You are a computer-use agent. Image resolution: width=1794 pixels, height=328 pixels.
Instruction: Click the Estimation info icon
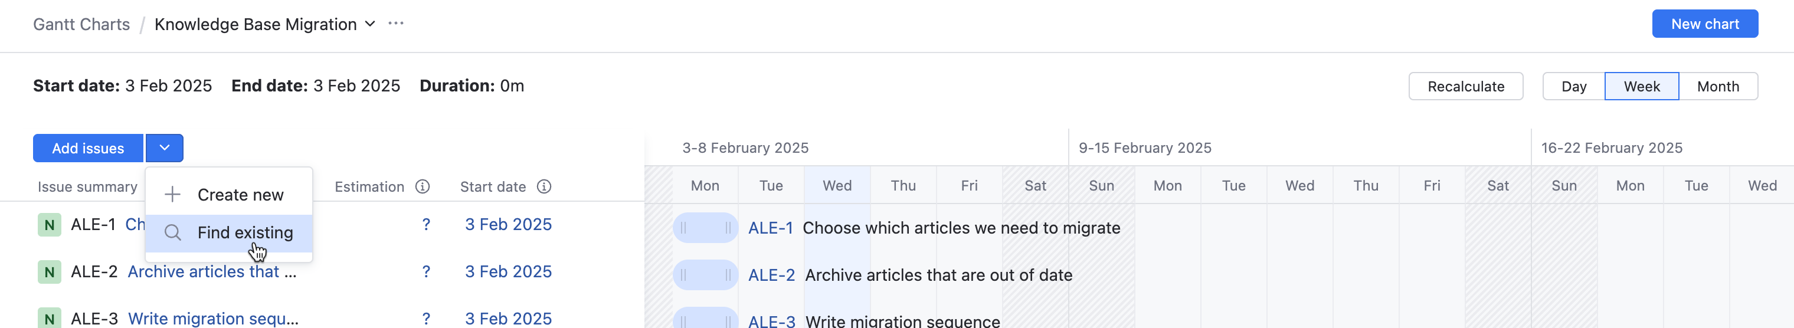pos(422,186)
